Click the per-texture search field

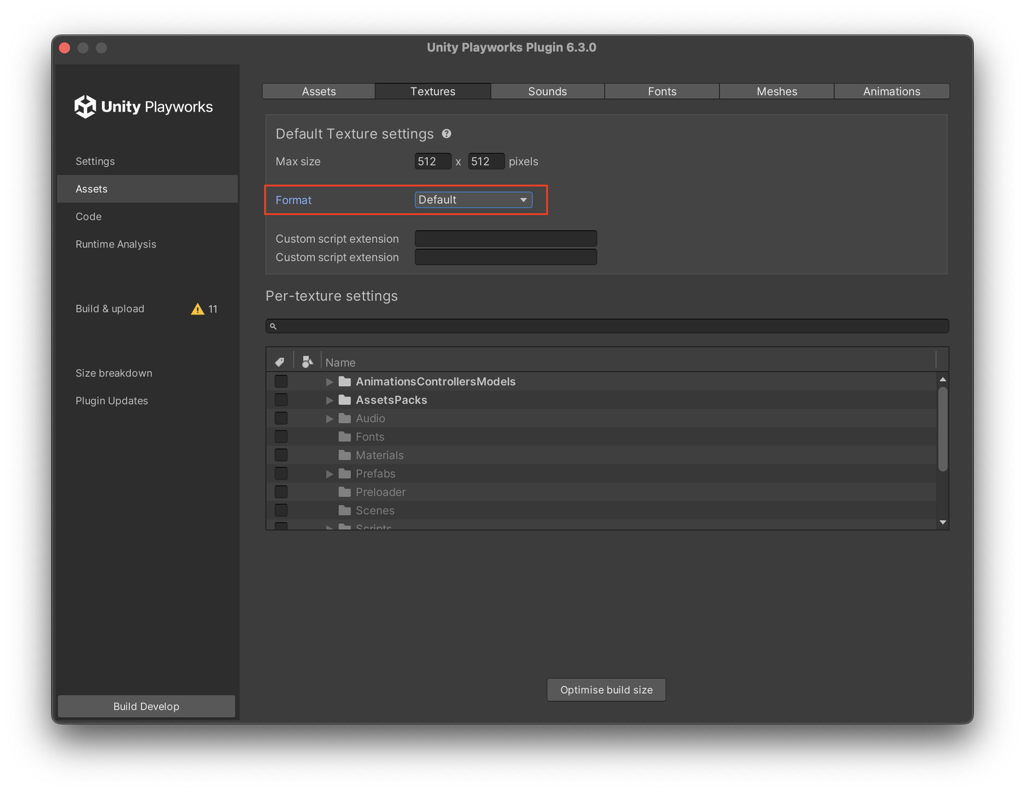pyautogui.click(x=607, y=326)
